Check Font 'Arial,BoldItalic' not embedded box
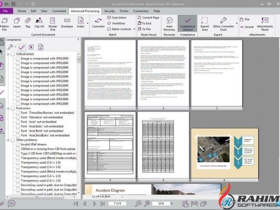The image size is (280, 210). 18,136
